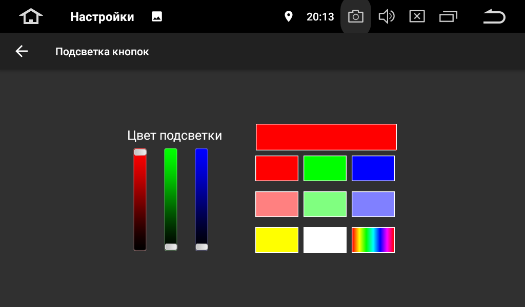Return via left arrow beside Подсветка кнопок
The image size is (525, 307).
click(22, 52)
